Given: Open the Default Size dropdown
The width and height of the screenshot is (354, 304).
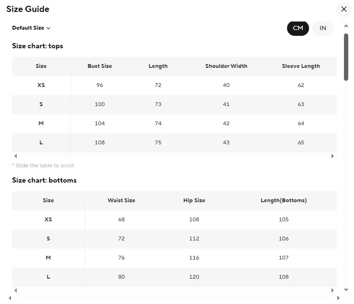Looking at the screenshot, I should [x=32, y=28].
